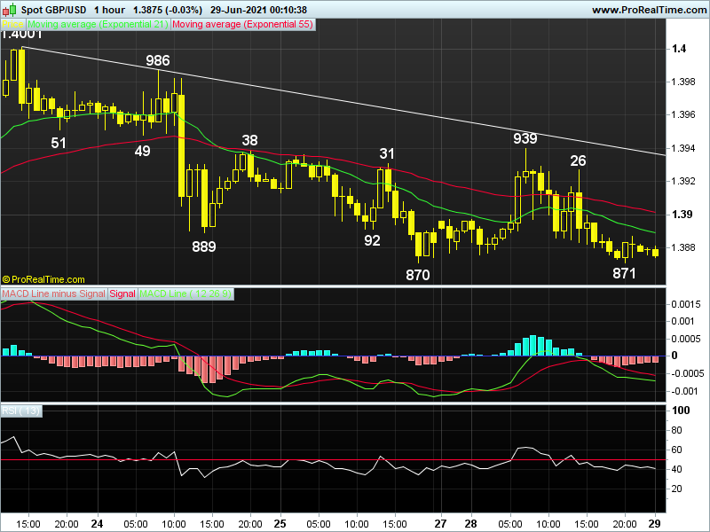Select Moving average (Exponential 21) legend
The width and height of the screenshot is (710, 532).
pos(98,25)
